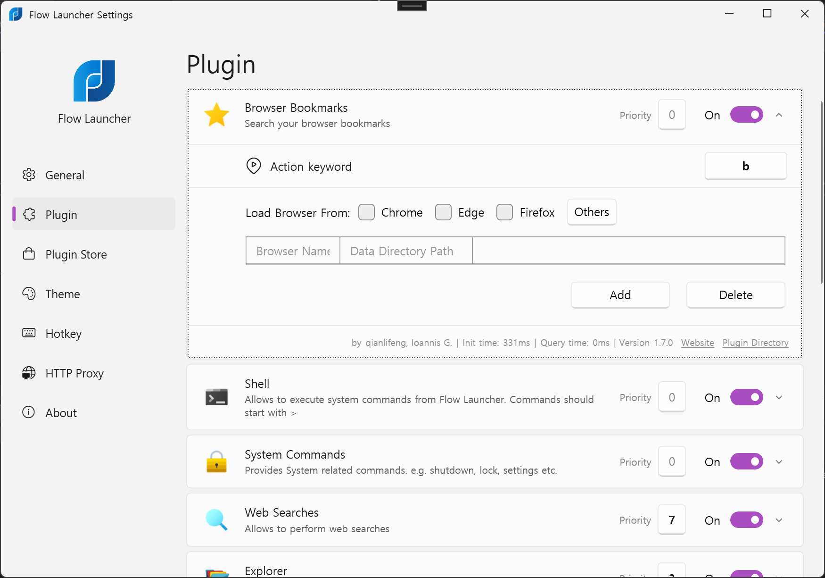Click the Browser Bookmarks star icon
The image size is (825, 578).
click(x=216, y=115)
